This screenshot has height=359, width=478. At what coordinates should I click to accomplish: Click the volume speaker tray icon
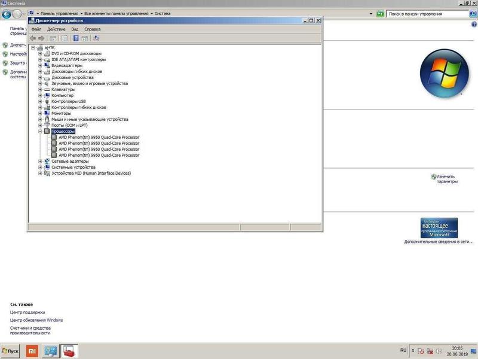click(439, 351)
